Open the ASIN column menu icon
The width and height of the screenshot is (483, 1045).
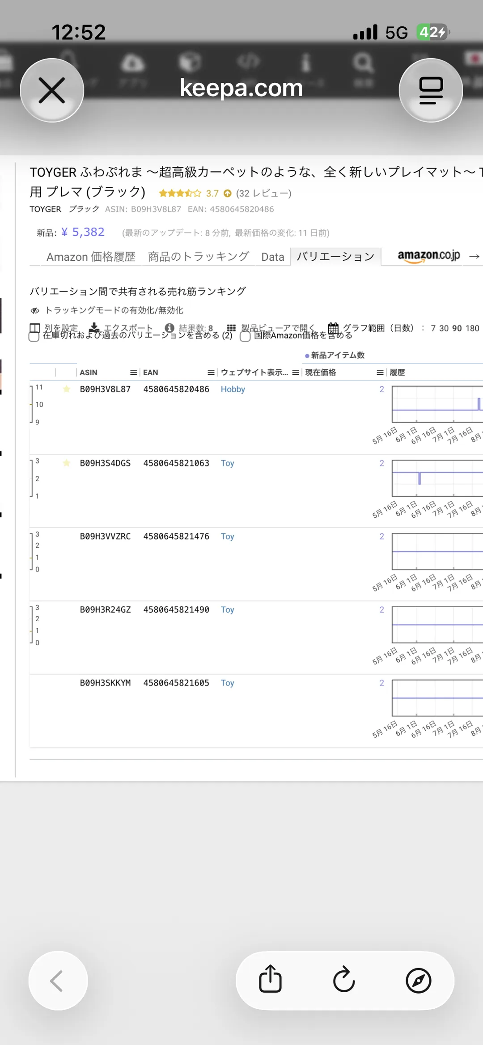pyautogui.click(x=133, y=372)
